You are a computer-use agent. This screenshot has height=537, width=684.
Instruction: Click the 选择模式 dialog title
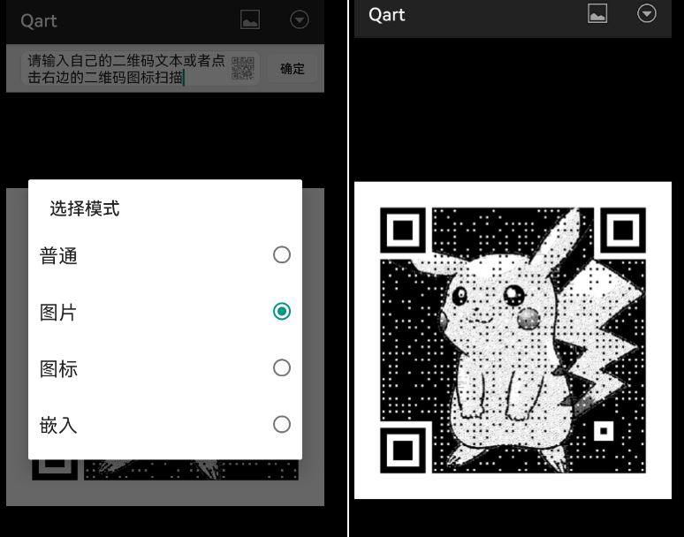click(x=84, y=208)
